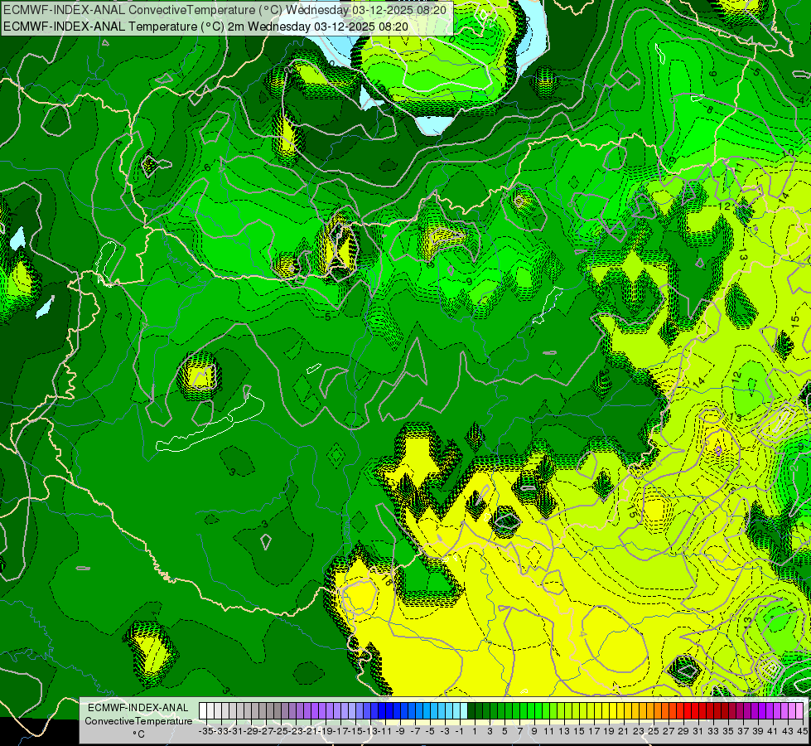The height and width of the screenshot is (746, 811).
Task: Click the -35 value on the legend scale
Action: click(205, 731)
